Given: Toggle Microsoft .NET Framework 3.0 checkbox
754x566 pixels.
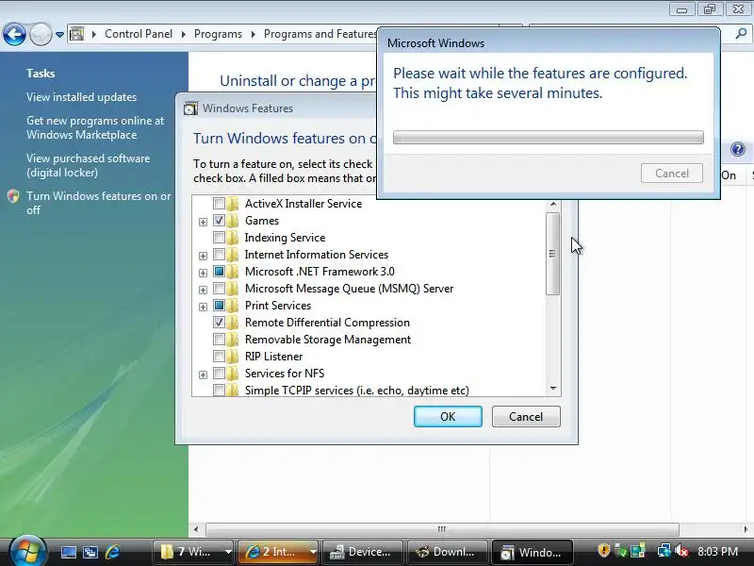Looking at the screenshot, I should [x=219, y=272].
